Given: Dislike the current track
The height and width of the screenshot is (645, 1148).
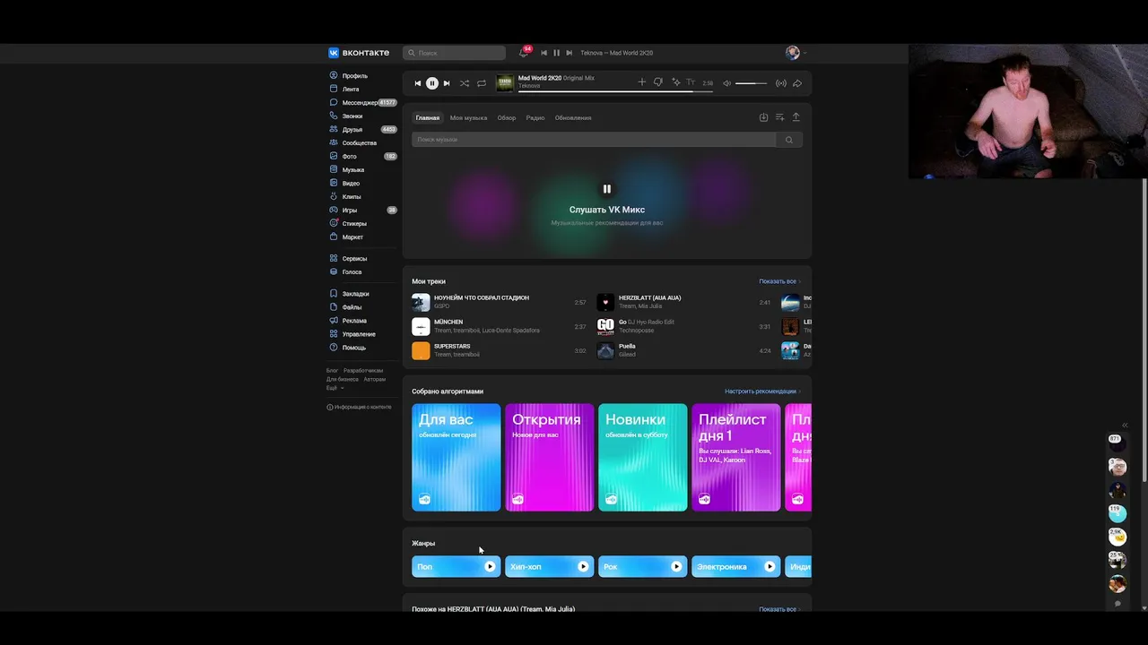Looking at the screenshot, I should [x=657, y=82].
